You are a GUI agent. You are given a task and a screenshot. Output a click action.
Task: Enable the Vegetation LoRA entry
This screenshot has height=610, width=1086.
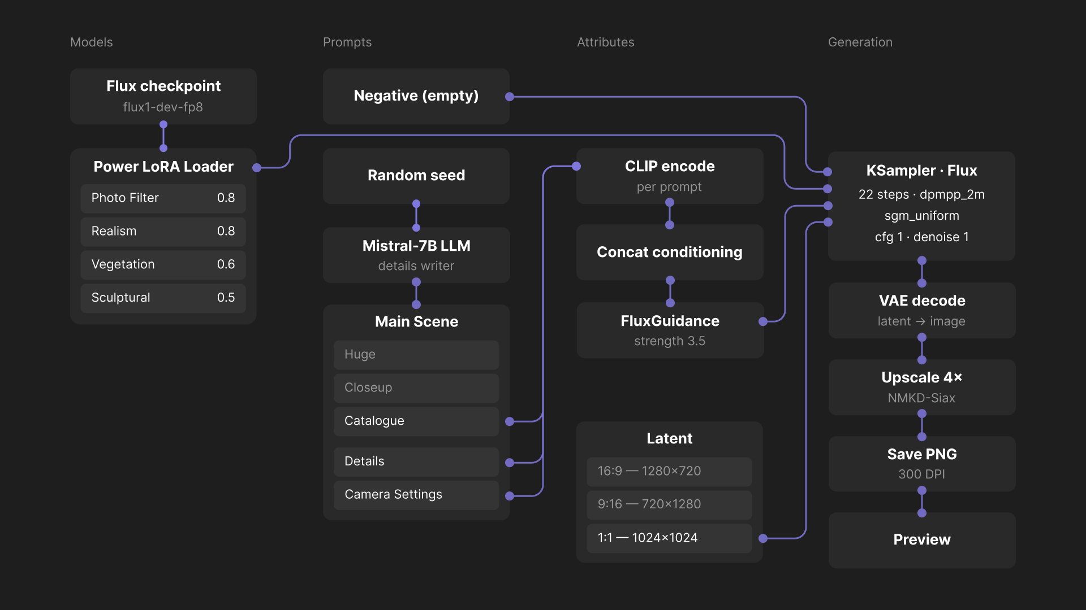[x=163, y=264]
